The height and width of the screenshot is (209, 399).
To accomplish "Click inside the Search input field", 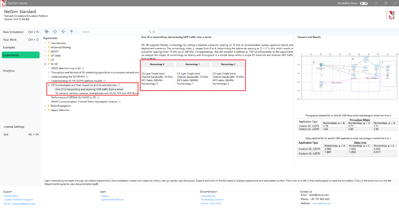I will tap(114, 32).
